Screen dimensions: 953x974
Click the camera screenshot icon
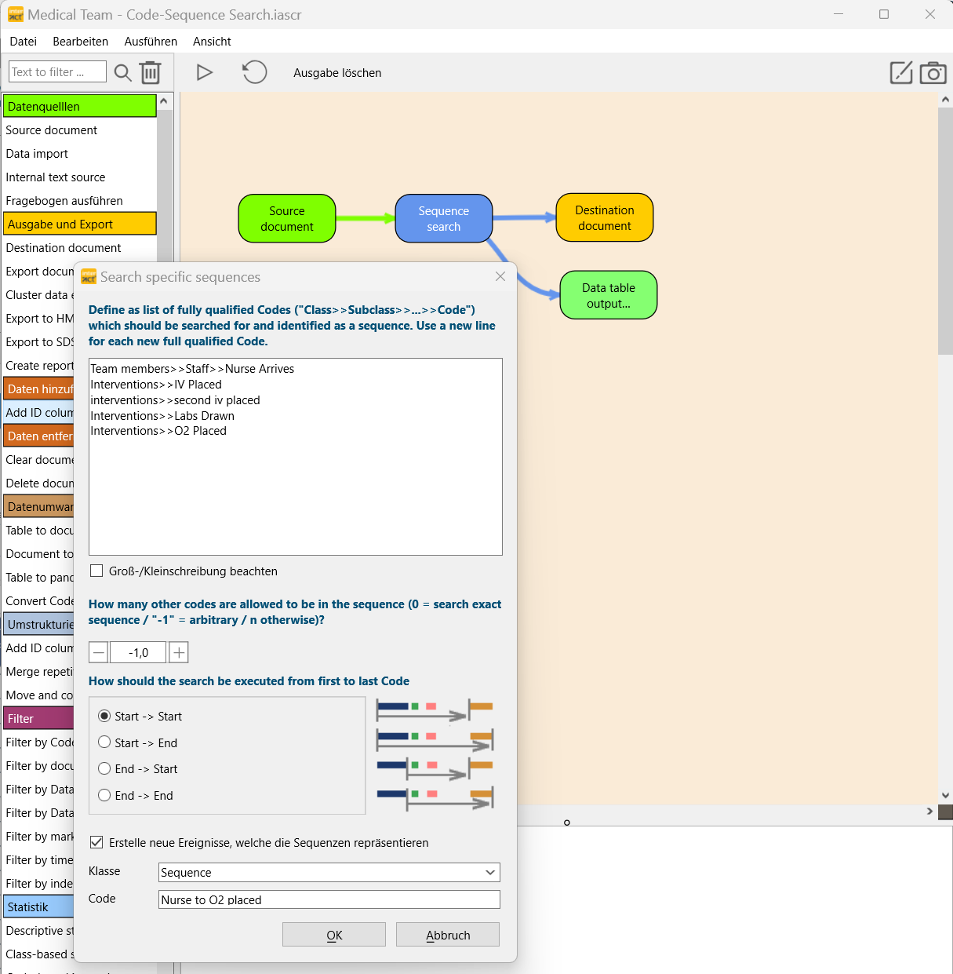933,72
